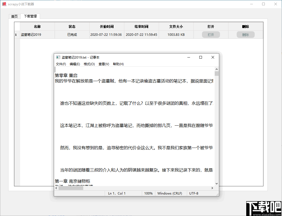The width and height of the screenshot is (282, 216).
Task: Open the 帮助(H) menu
Action: (x=118, y=64)
